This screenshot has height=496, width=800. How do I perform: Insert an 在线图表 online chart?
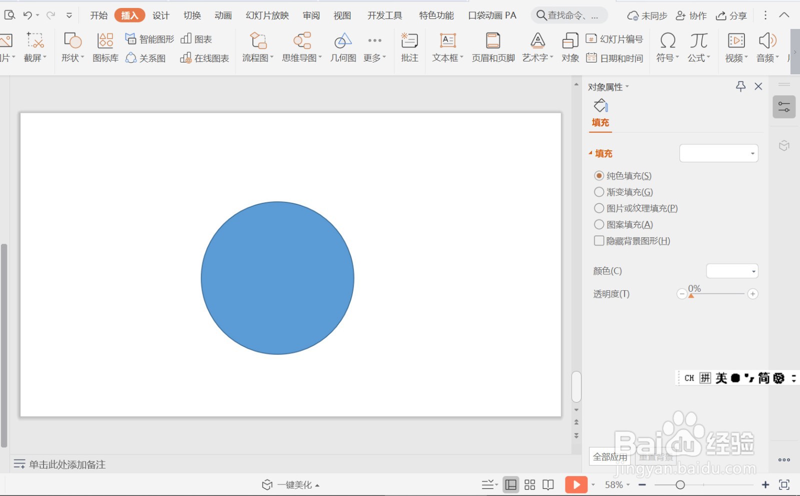pyautogui.click(x=204, y=58)
